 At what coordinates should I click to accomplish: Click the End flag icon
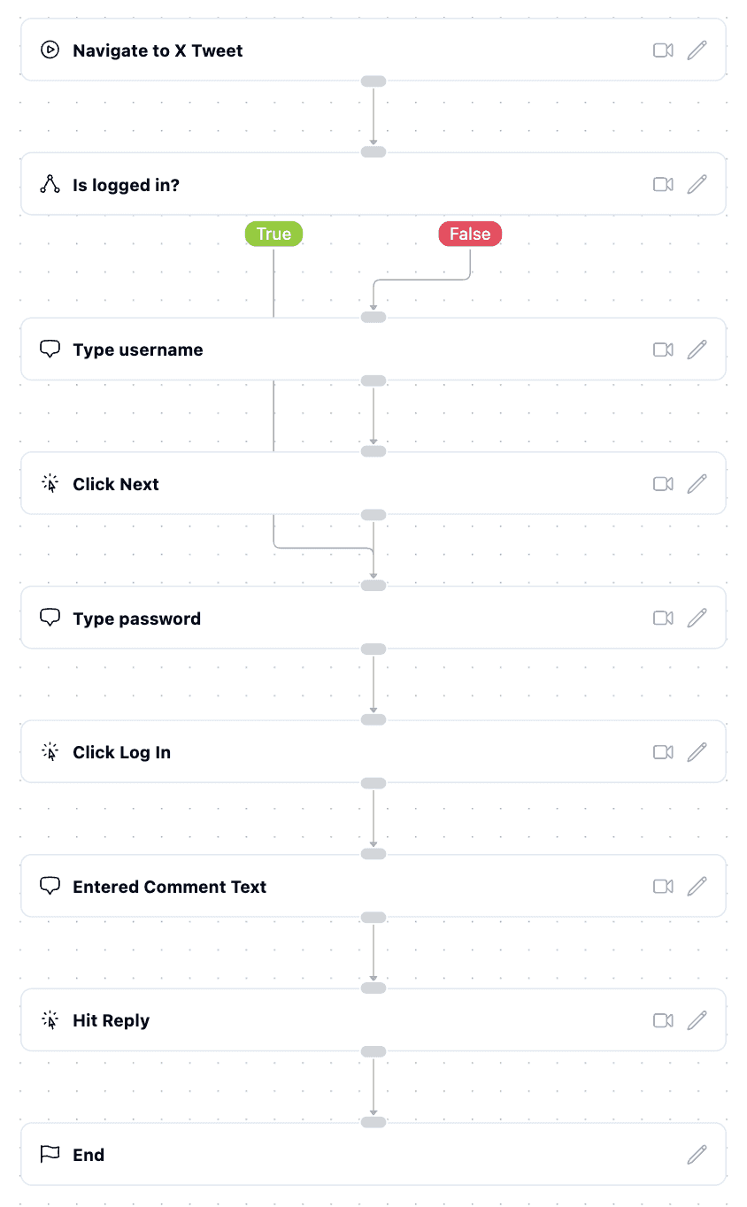(x=50, y=1155)
